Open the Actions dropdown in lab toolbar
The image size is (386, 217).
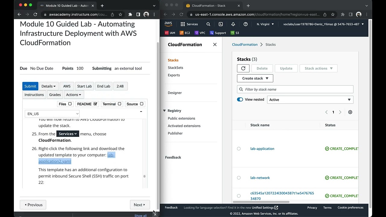point(74,95)
